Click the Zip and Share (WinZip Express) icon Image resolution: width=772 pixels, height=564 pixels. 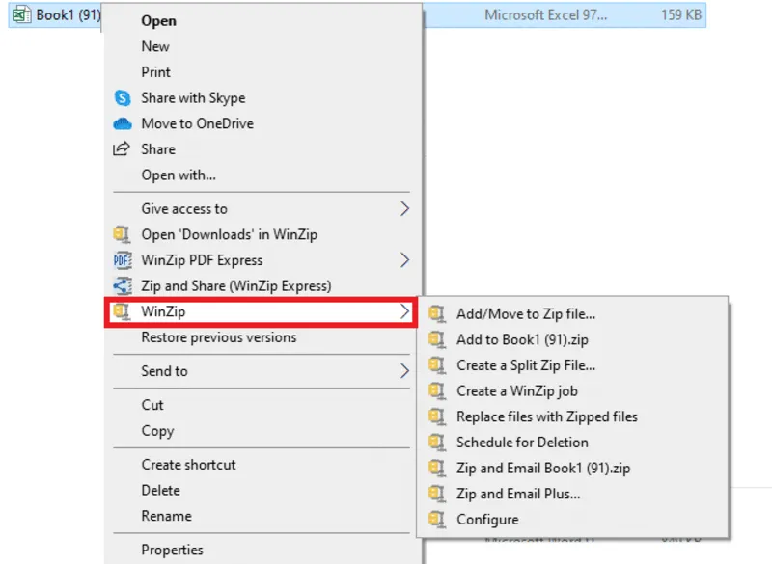(122, 285)
